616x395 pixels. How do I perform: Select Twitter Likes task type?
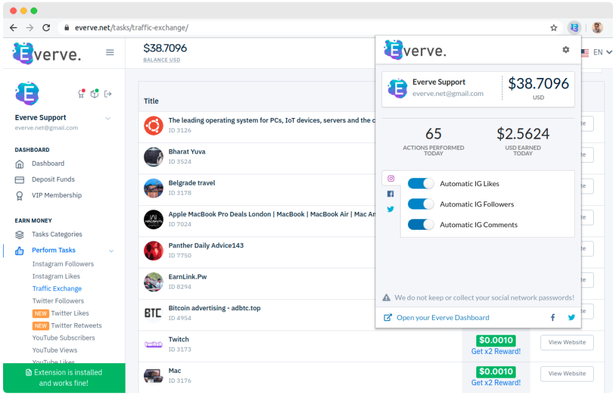click(70, 313)
